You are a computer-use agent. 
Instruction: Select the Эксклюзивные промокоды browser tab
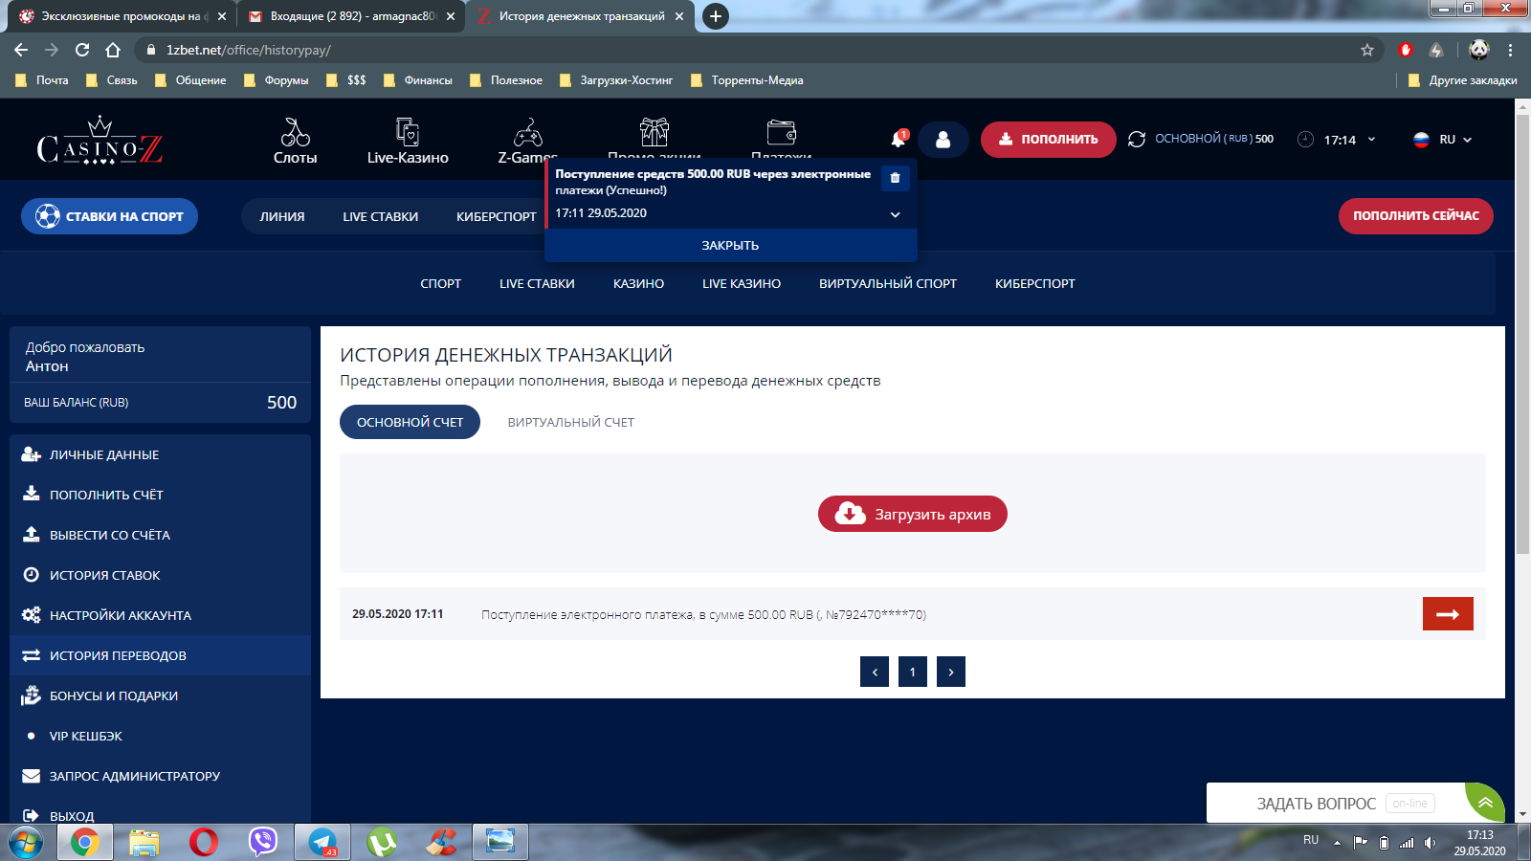[122, 16]
